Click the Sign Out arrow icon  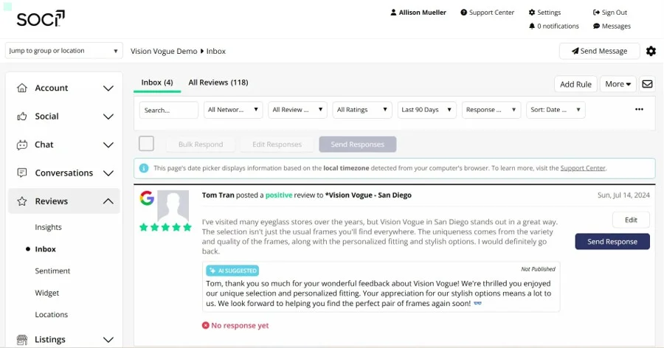[596, 13]
